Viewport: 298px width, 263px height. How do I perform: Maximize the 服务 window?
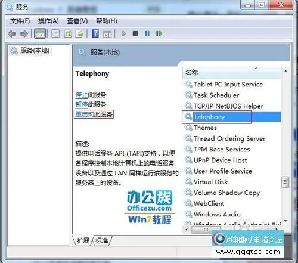point(262,5)
